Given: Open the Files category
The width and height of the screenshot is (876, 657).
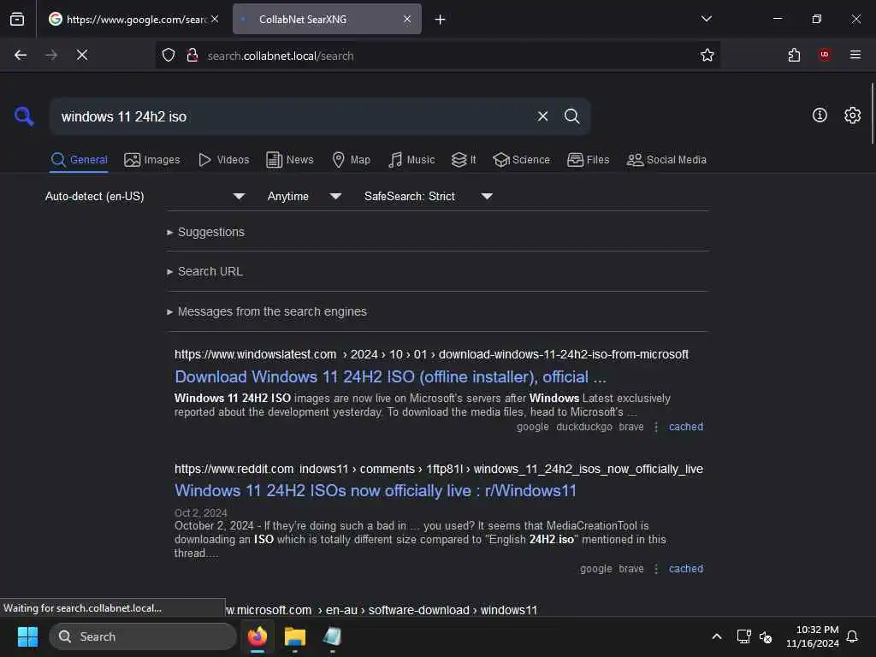Looking at the screenshot, I should 589,160.
